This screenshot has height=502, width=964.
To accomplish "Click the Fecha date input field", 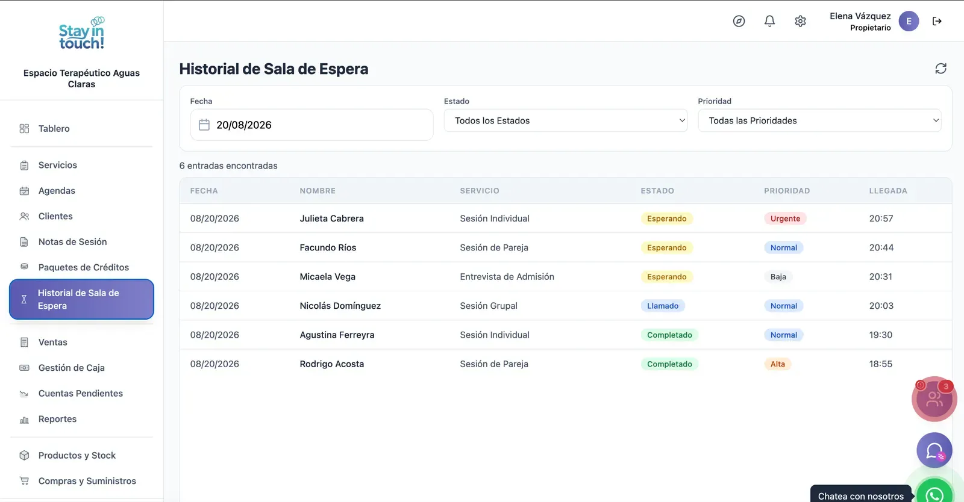I will tap(311, 125).
